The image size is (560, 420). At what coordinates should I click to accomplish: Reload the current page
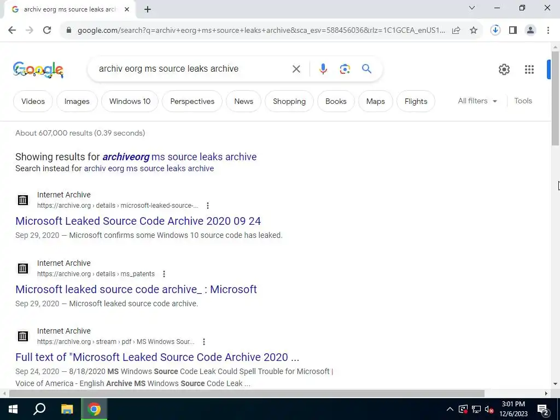(47, 30)
